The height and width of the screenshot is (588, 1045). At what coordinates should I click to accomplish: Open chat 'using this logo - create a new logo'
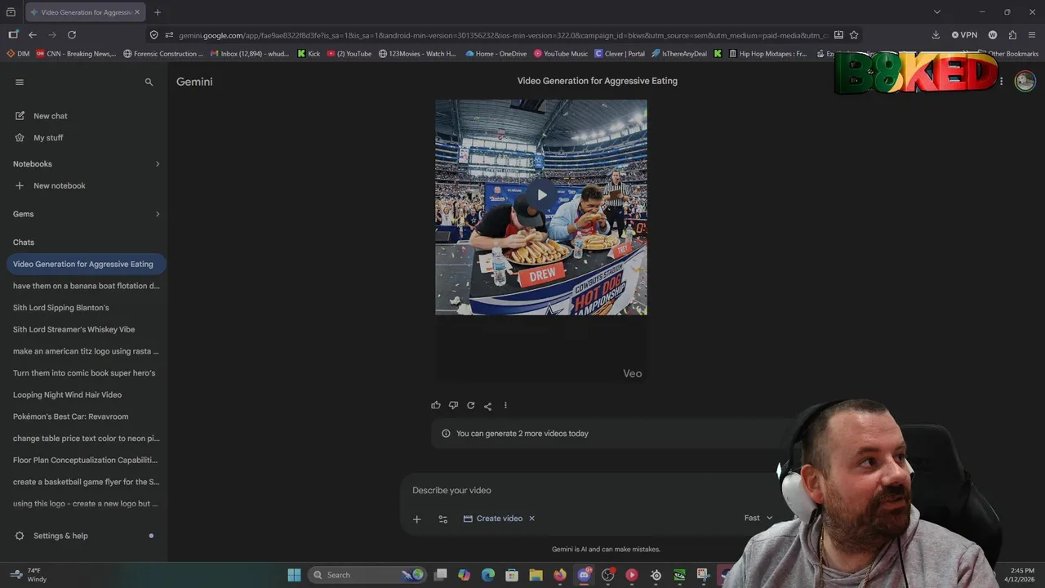point(86,504)
